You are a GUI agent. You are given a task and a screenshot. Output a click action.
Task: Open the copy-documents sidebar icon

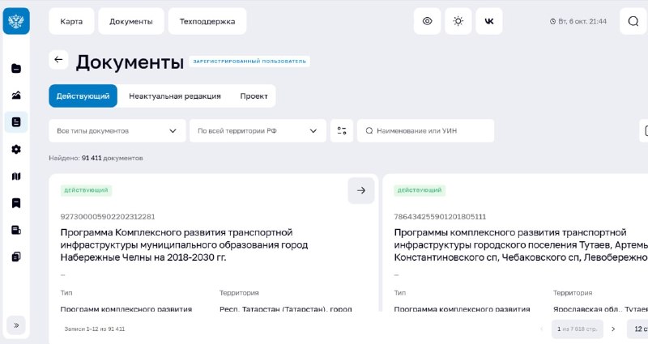(x=16, y=257)
